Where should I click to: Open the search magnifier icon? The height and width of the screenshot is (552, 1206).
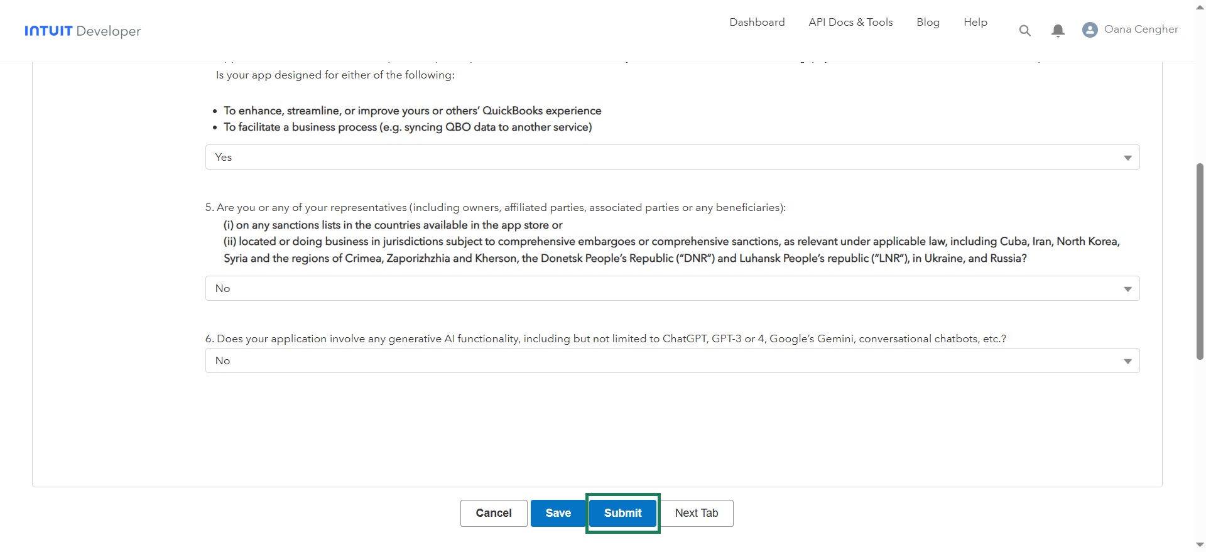click(x=1024, y=30)
